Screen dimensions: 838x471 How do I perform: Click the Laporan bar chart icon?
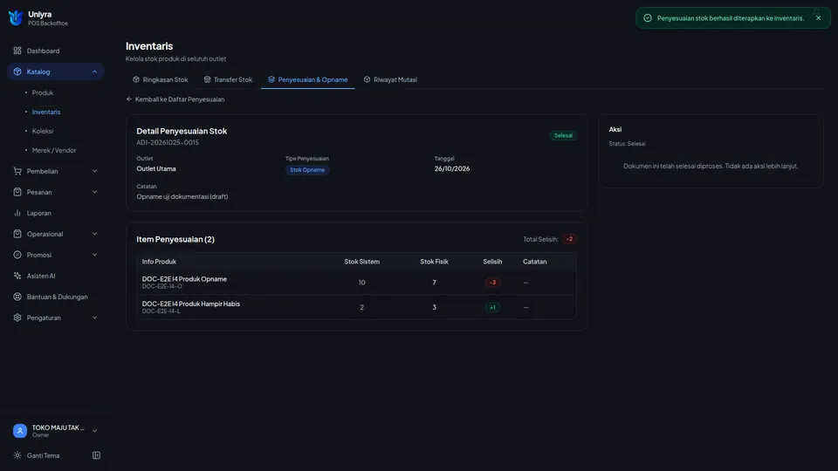click(x=17, y=213)
